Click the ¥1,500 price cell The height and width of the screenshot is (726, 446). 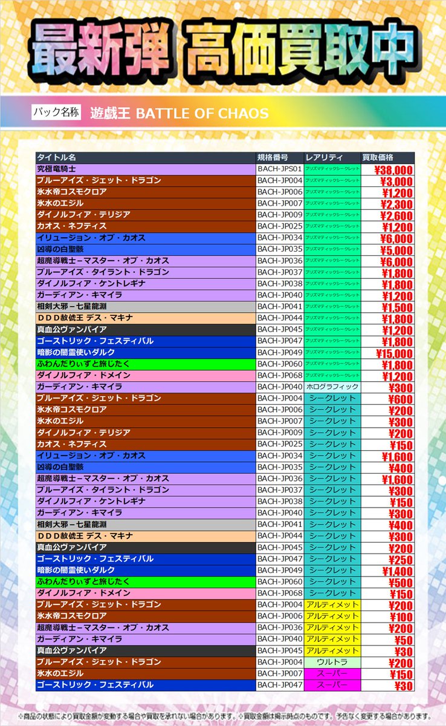click(x=387, y=307)
